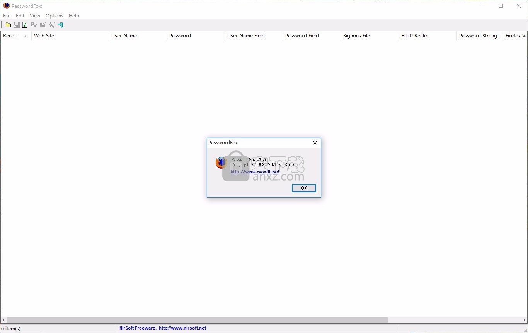The image size is (528, 333).
Task: Sort by User Name Field column
Action: (x=254, y=36)
